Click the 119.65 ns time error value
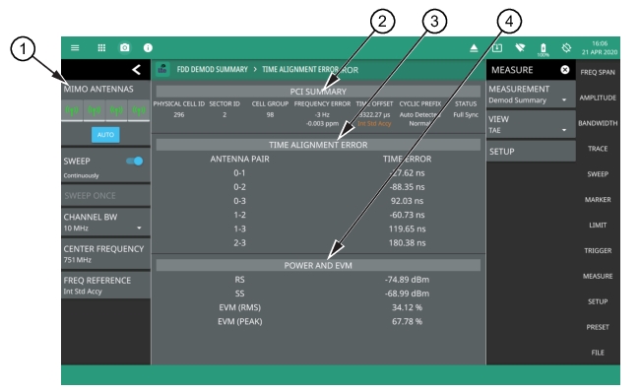 coord(408,229)
